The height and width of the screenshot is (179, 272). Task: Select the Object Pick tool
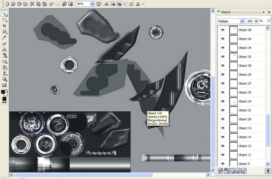[4, 14]
